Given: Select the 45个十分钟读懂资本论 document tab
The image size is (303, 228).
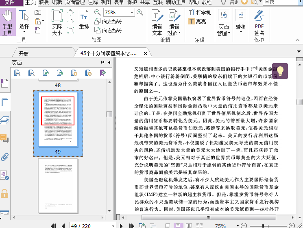Looking at the screenshot, I should point(109,53).
